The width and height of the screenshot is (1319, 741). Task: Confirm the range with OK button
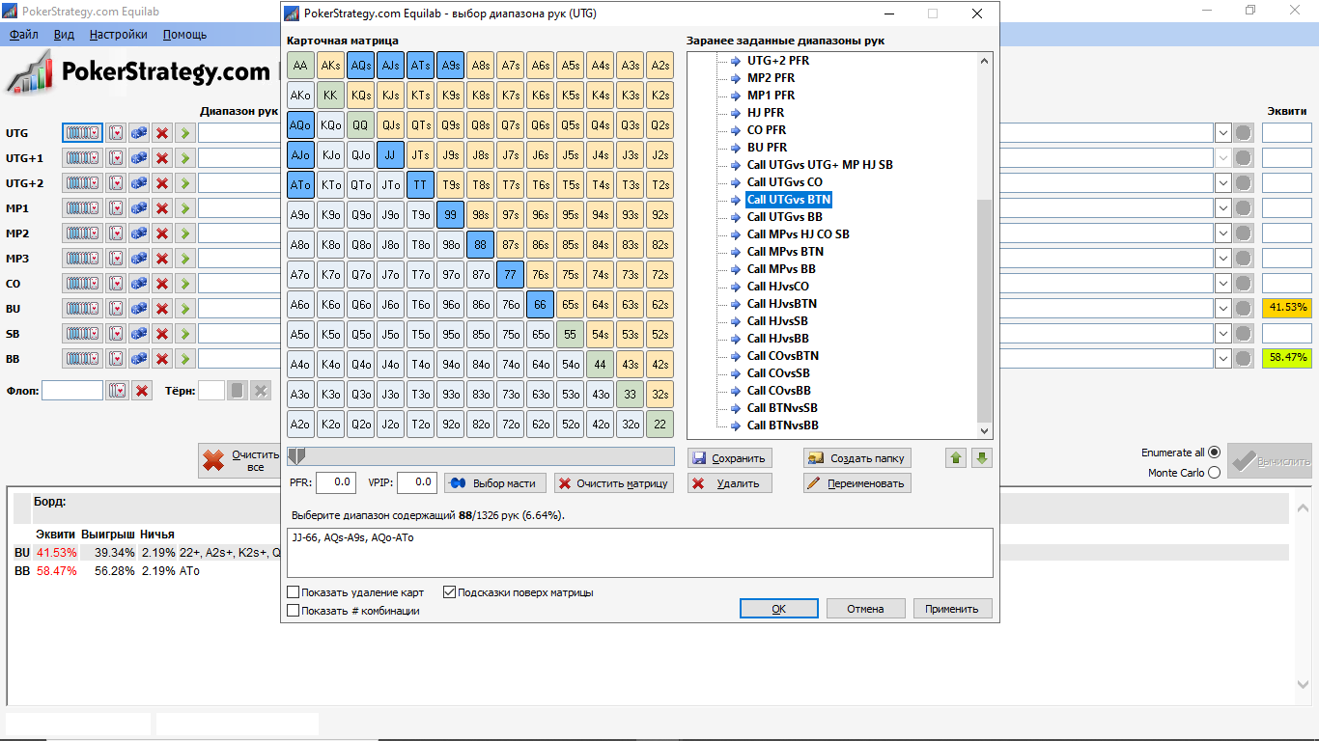pos(779,609)
